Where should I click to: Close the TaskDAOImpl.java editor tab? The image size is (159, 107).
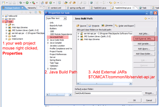tap(134, 8)
